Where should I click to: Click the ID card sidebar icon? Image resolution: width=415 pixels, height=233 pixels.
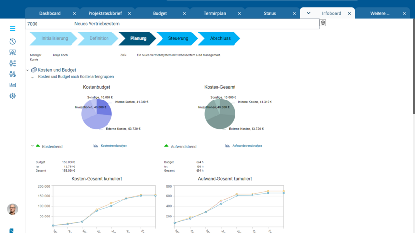point(13,85)
